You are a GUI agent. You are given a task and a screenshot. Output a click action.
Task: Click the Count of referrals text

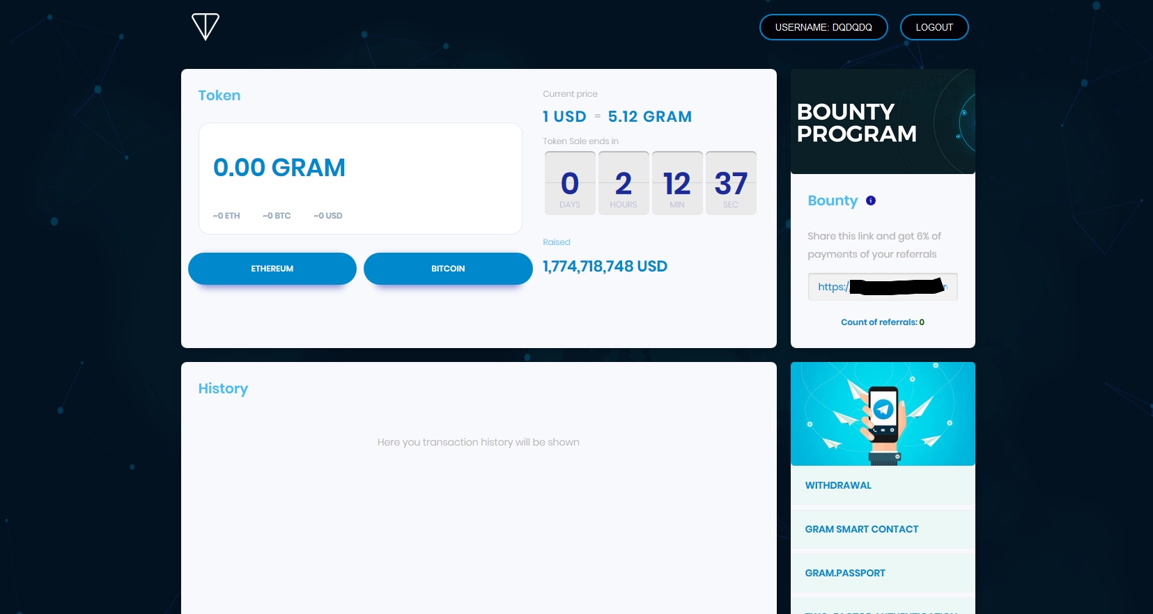point(883,322)
